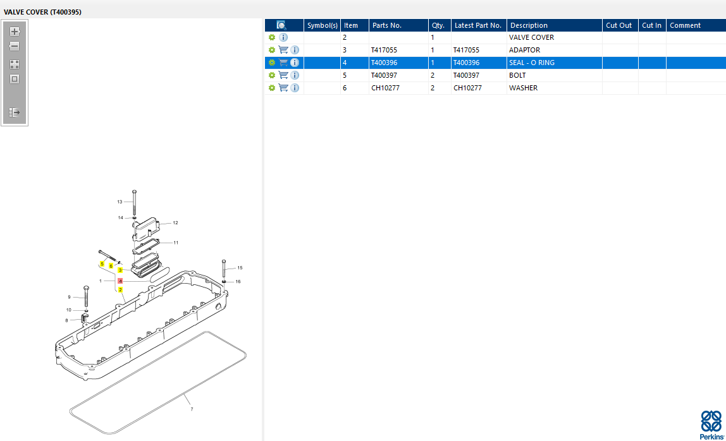Click green gear icon on WASHER row
This screenshot has height=441, width=726.
tap(272, 88)
